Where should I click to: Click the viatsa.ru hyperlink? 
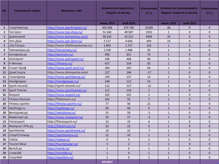click(59, 139)
